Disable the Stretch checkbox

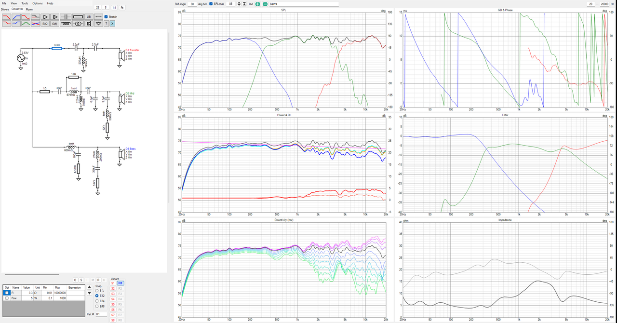click(106, 17)
